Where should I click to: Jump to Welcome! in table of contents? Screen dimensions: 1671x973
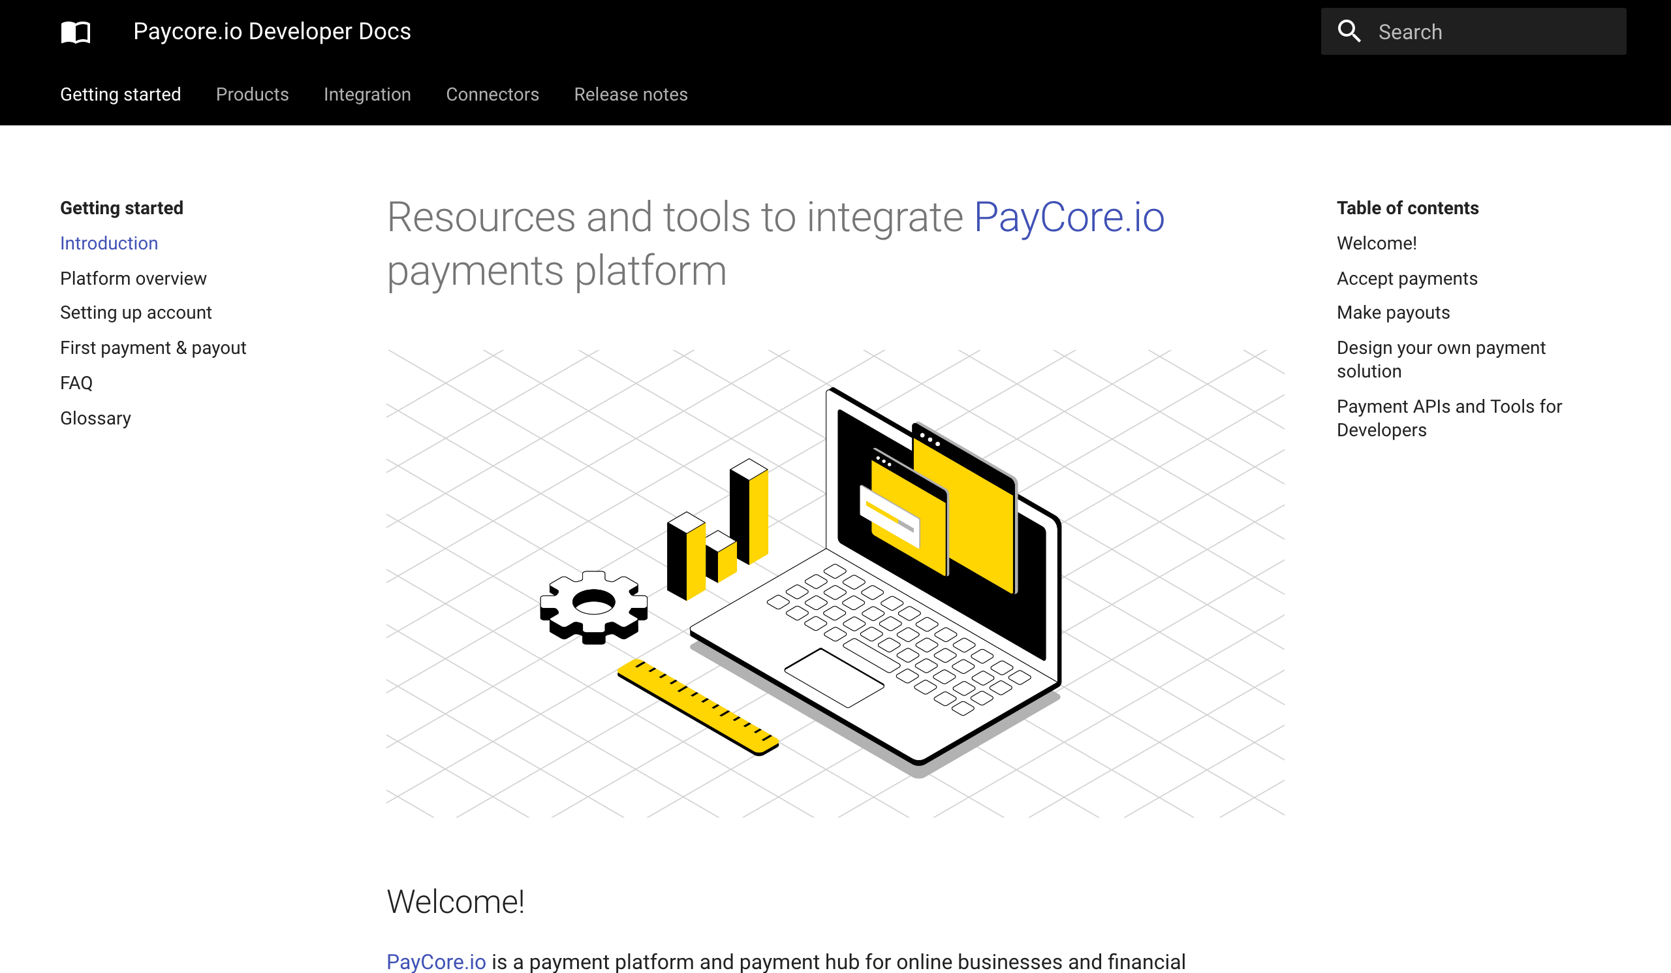[x=1377, y=243]
